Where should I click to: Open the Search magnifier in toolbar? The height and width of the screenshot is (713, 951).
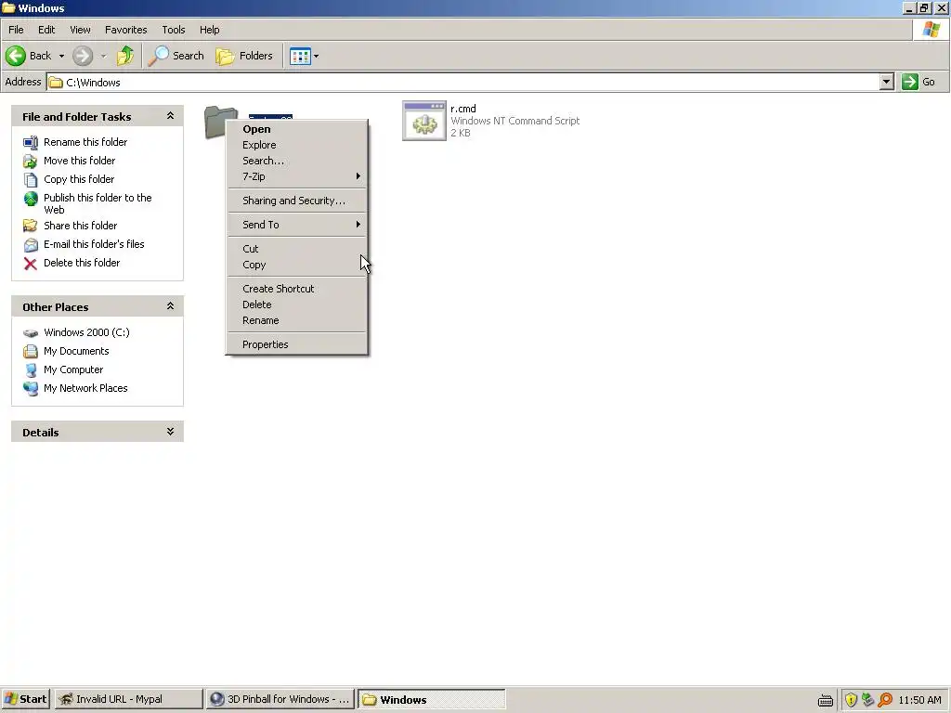158,56
